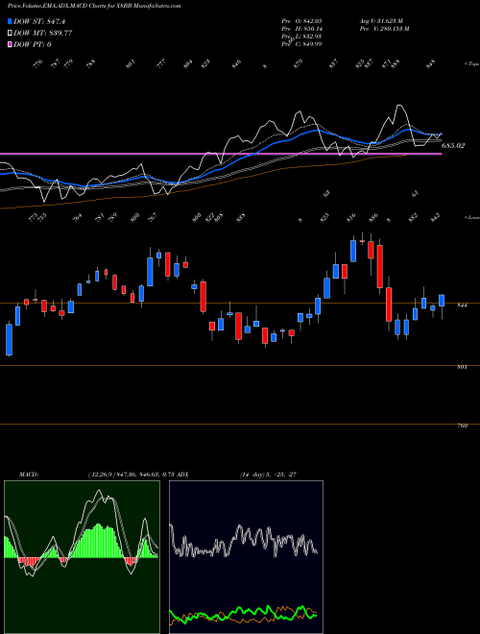Click inside the green MACD histogram panel
The image size is (480, 634).
click(x=82, y=557)
